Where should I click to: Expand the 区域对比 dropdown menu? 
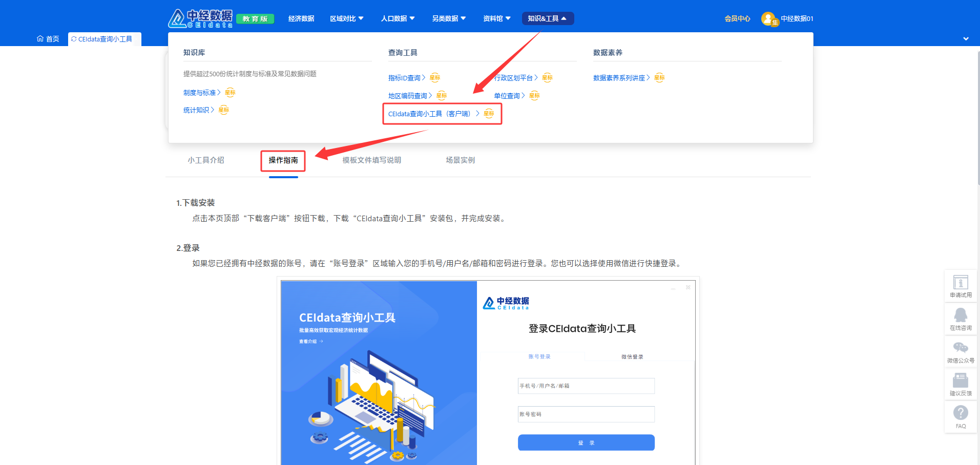coord(346,18)
